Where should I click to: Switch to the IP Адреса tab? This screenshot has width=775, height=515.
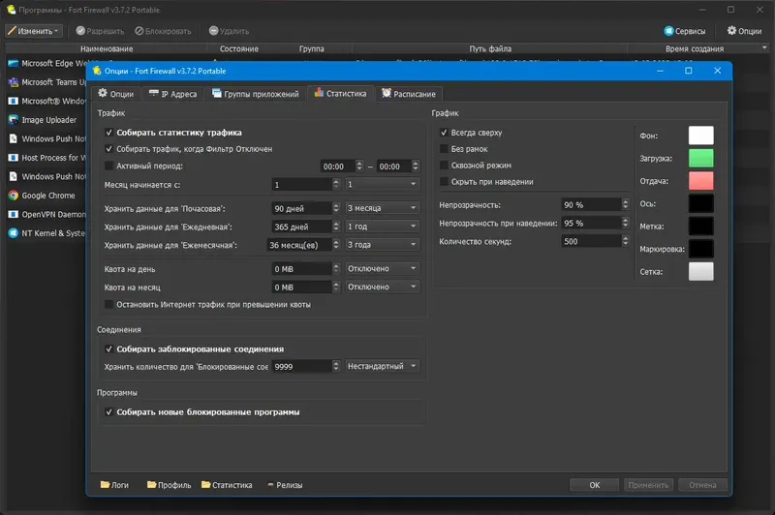tap(173, 94)
